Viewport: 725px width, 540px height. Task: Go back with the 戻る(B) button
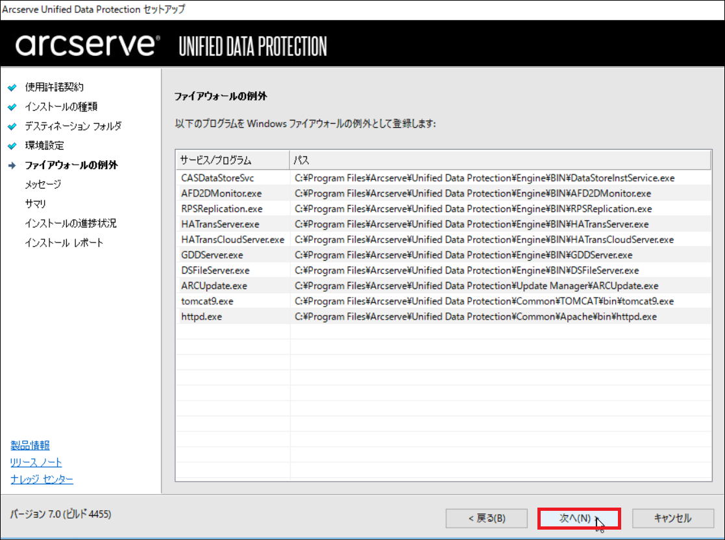pos(486,519)
